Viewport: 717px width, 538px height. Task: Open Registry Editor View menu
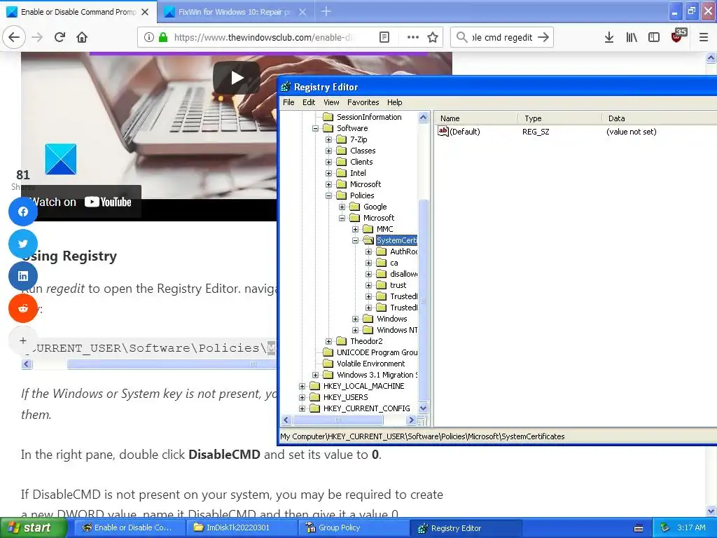point(331,102)
